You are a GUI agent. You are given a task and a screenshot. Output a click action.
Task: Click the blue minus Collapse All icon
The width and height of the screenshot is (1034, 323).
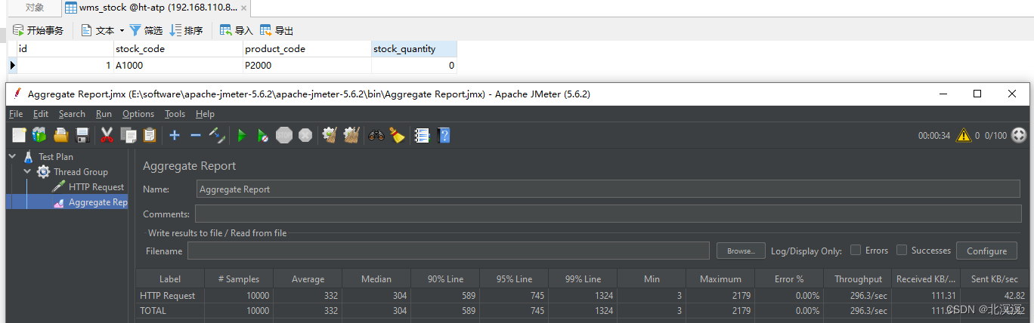point(195,135)
